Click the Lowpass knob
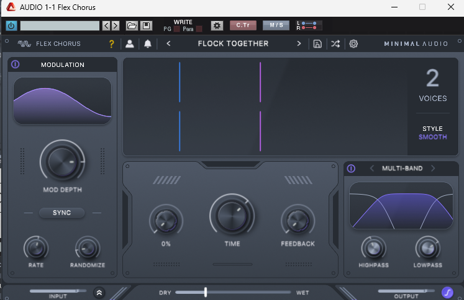Image resolution: width=464 pixels, height=300 pixels. click(428, 249)
